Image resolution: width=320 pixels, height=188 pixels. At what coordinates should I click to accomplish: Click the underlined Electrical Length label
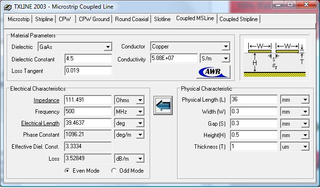pyautogui.click(x=40, y=123)
